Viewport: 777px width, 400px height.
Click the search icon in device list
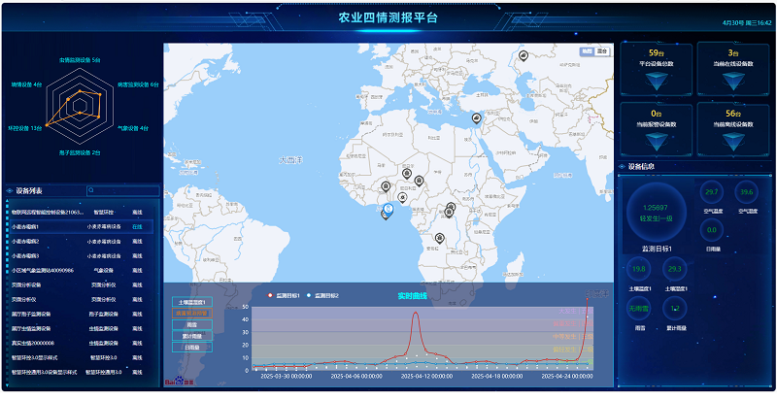[x=90, y=191]
